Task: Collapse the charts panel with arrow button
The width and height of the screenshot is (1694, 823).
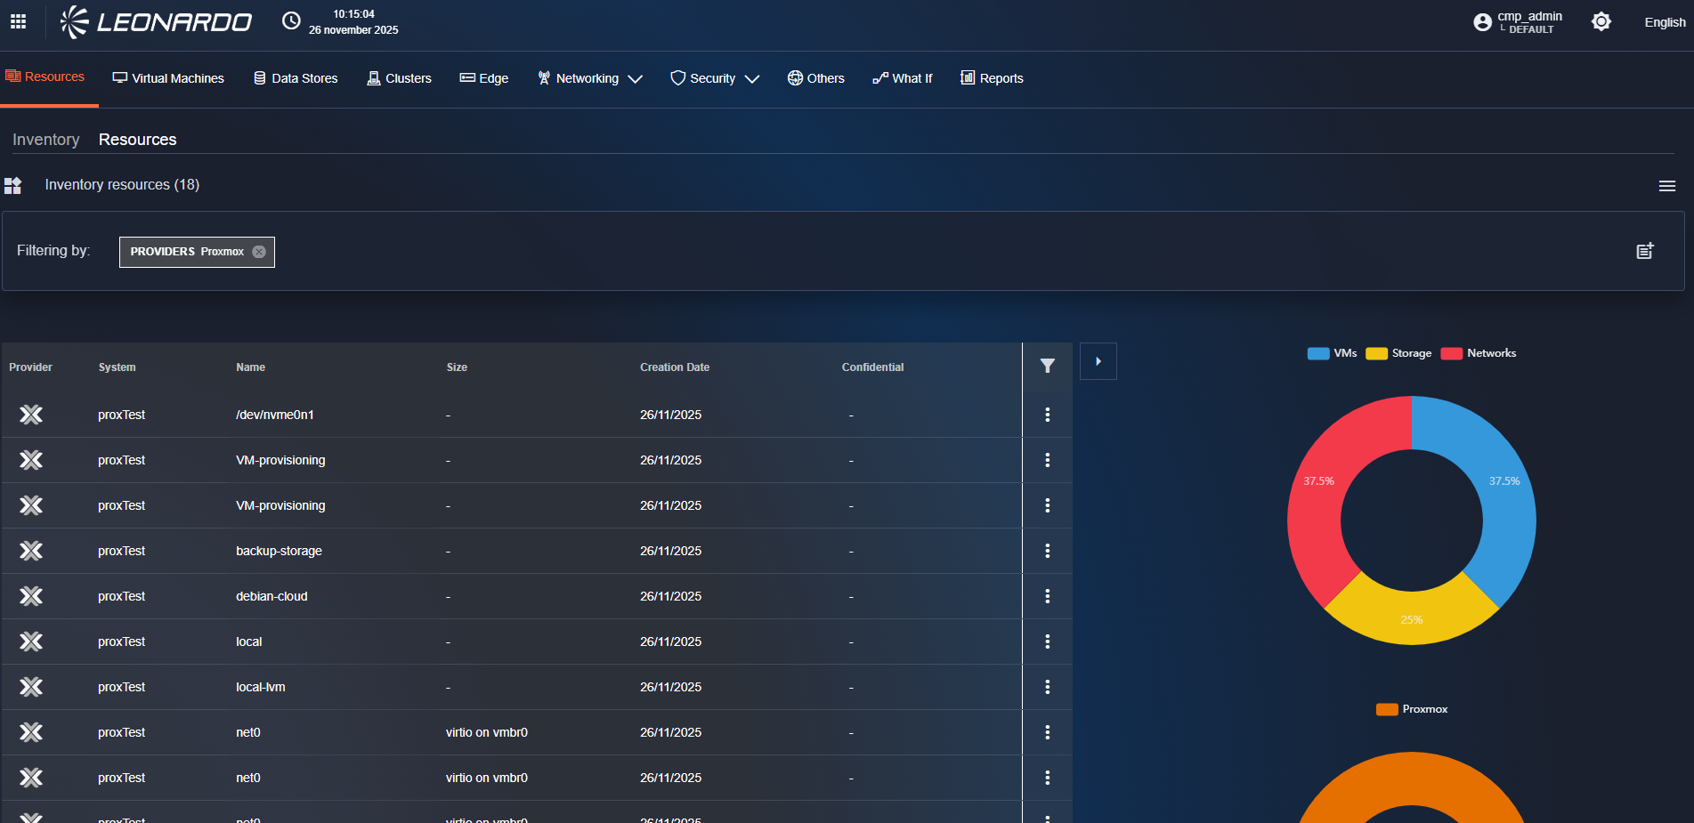Action: 1098,361
